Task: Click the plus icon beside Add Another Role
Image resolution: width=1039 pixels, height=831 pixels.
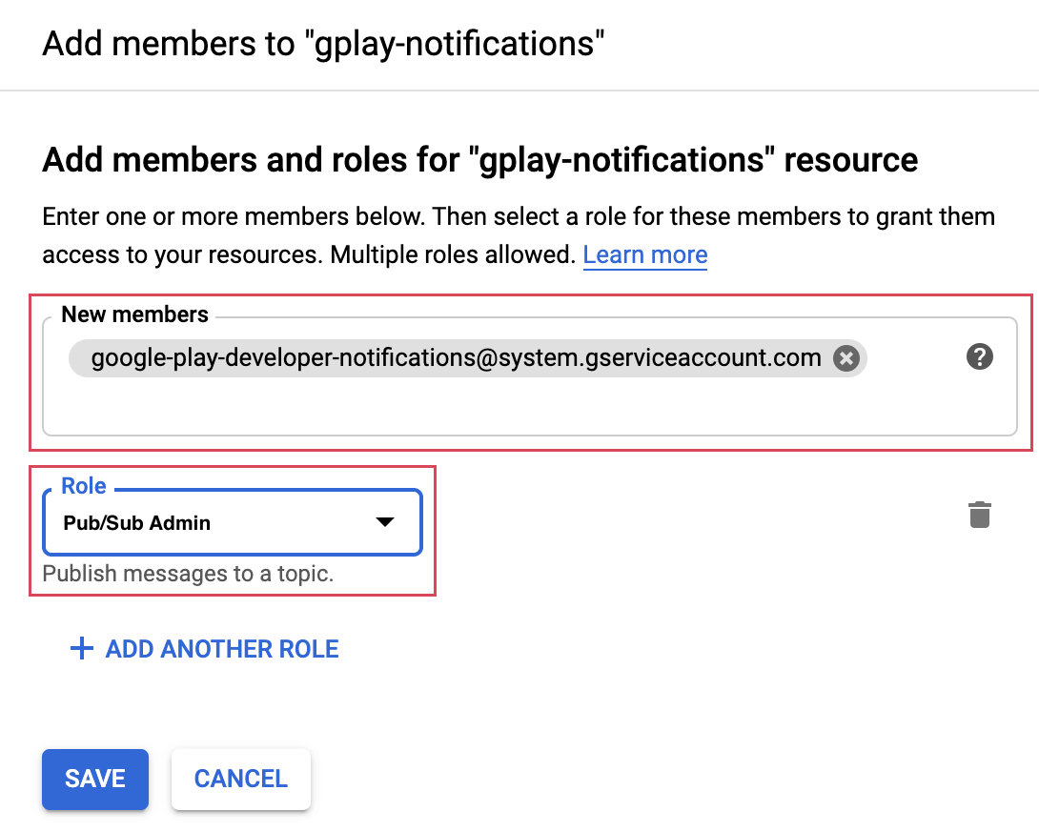Action: (x=82, y=649)
